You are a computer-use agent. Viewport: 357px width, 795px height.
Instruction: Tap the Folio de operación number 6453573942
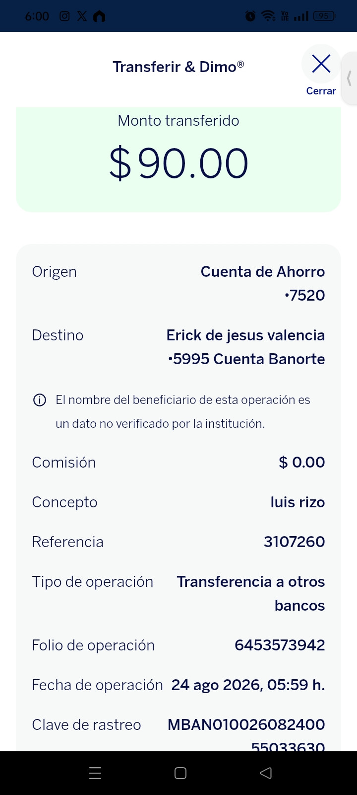(x=280, y=645)
